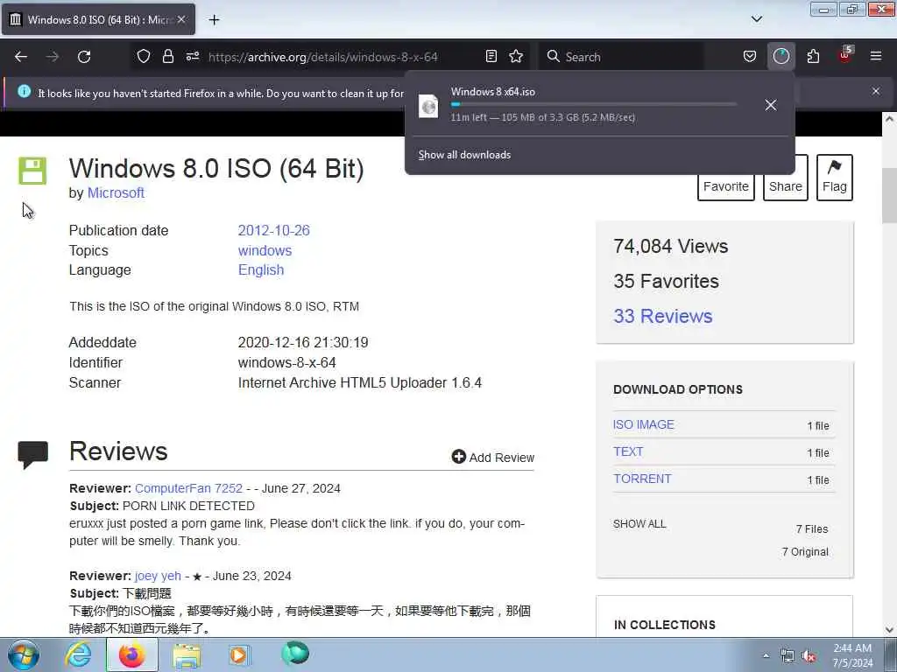This screenshot has width=897, height=672.
Task: Click the 2012-10-26 publication date link
Action: pyautogui.click(x=273, y=230)
